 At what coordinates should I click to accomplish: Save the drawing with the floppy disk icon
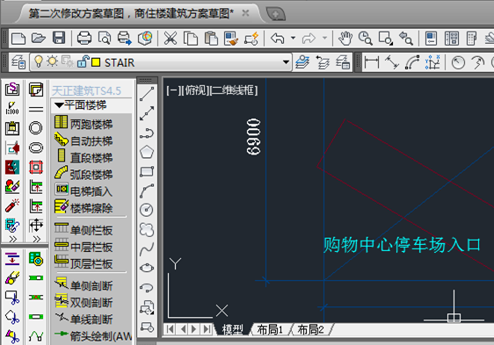click(x=59, y=38)
